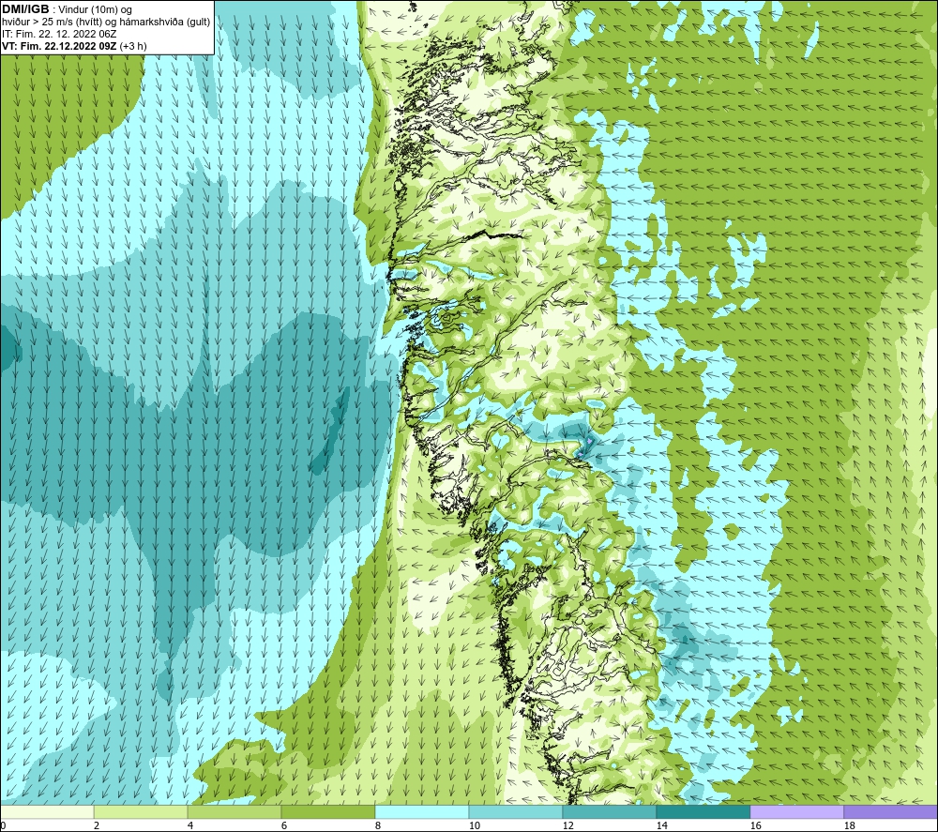
Task: Click the legend label '16'
Action: 755,825
